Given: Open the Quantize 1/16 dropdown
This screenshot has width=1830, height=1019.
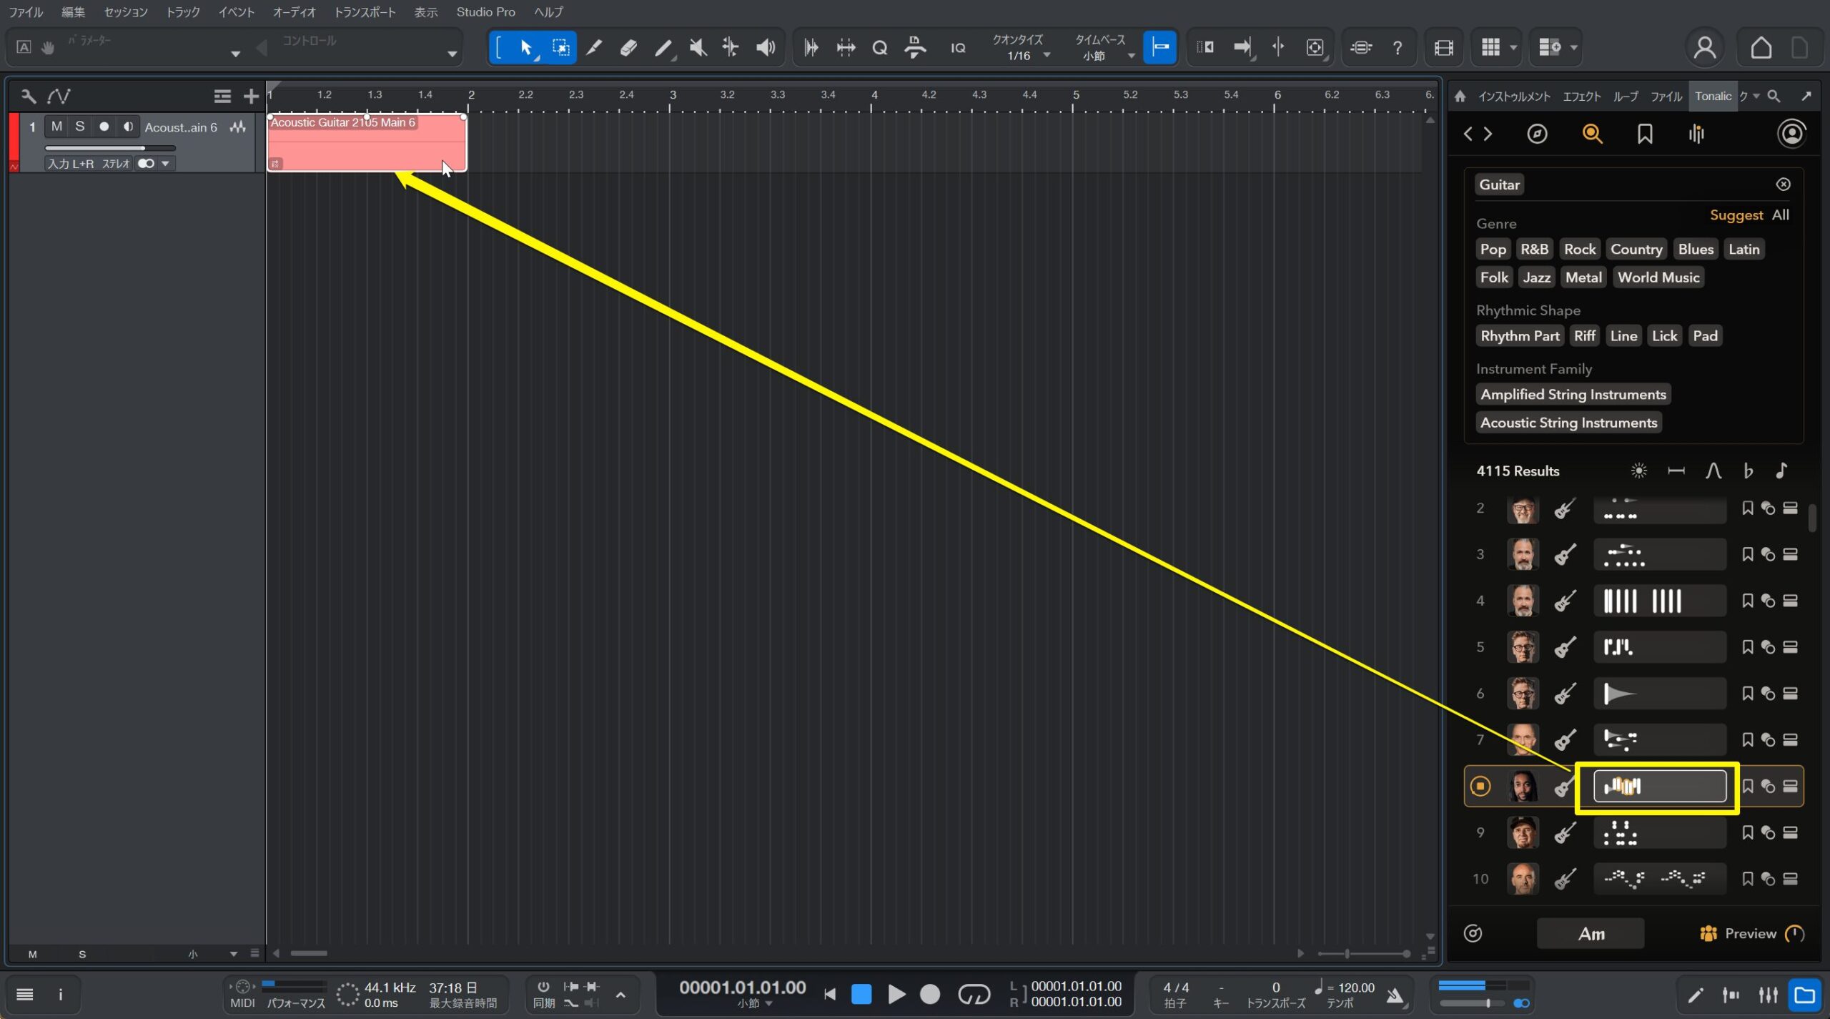Looking at the screenshot, I should coord(1047,56).
